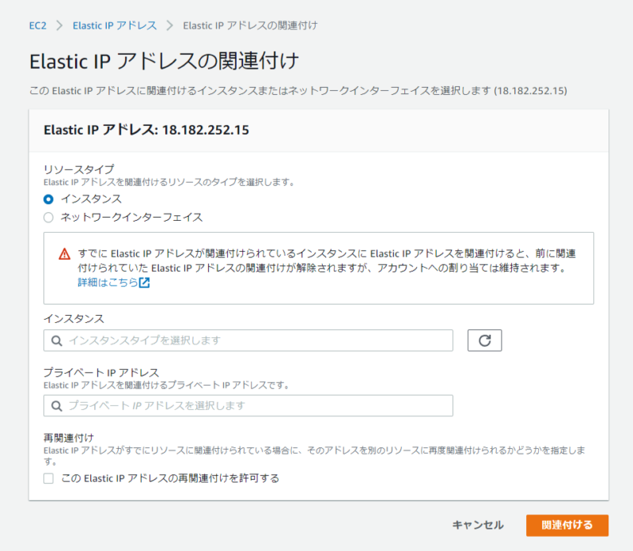The image size is (633, 551).
Task: Click the heading Elastic IP アドレス: 18.182.252.15
Action: click(146, 130)
